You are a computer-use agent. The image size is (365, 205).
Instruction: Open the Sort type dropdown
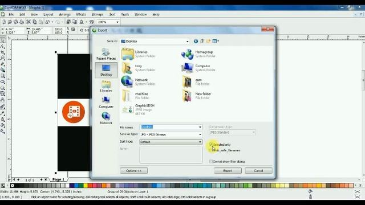point(200,142)
